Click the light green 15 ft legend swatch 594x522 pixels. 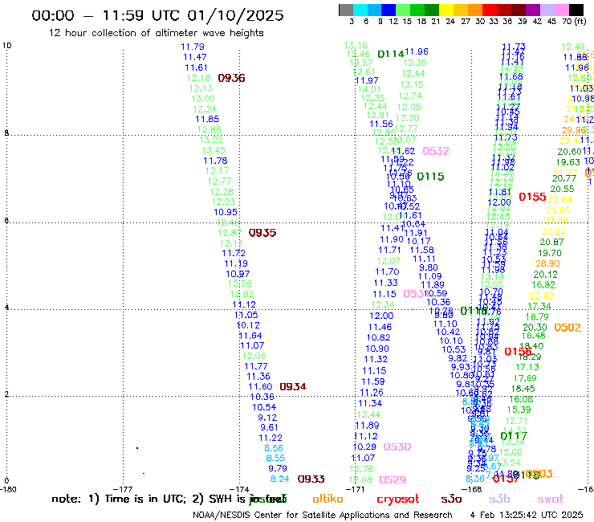tap(403, 10)
